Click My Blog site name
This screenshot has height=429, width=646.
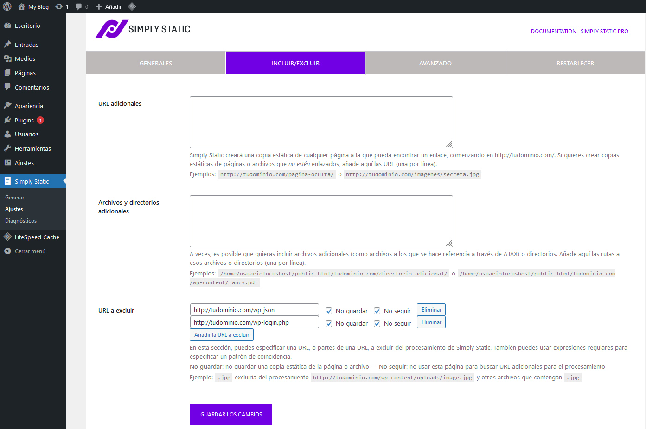pos(38,6)
